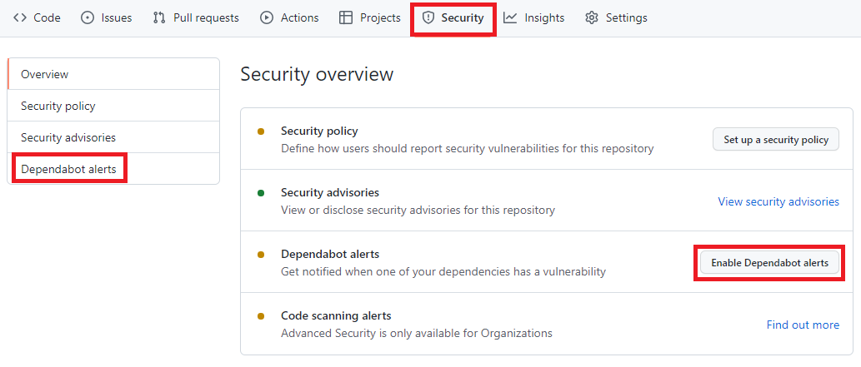
Task: Click the Issues circle icon
Action: (88, 17)
